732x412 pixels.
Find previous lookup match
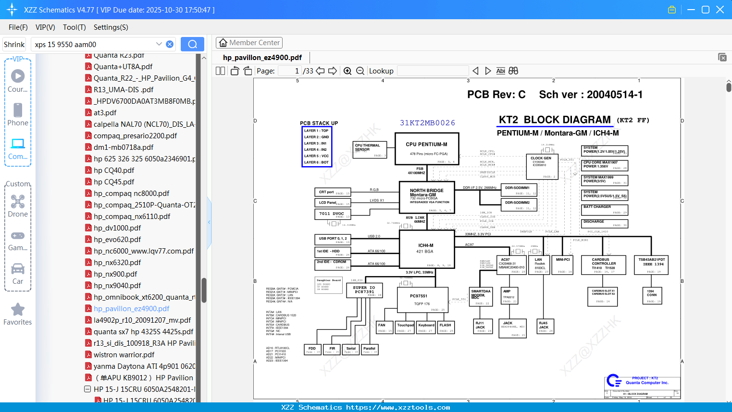point(475,71)
